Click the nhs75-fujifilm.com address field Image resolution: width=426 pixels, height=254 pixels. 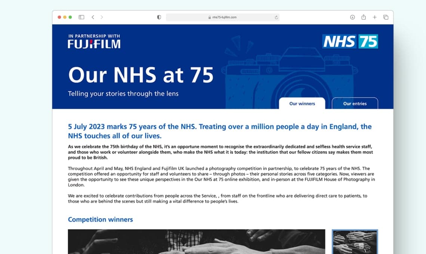[222, 17]
